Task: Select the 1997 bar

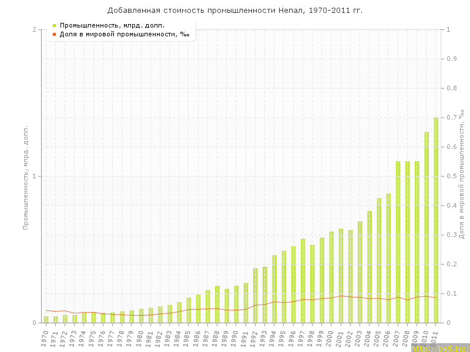Action: tap(303, 280)
